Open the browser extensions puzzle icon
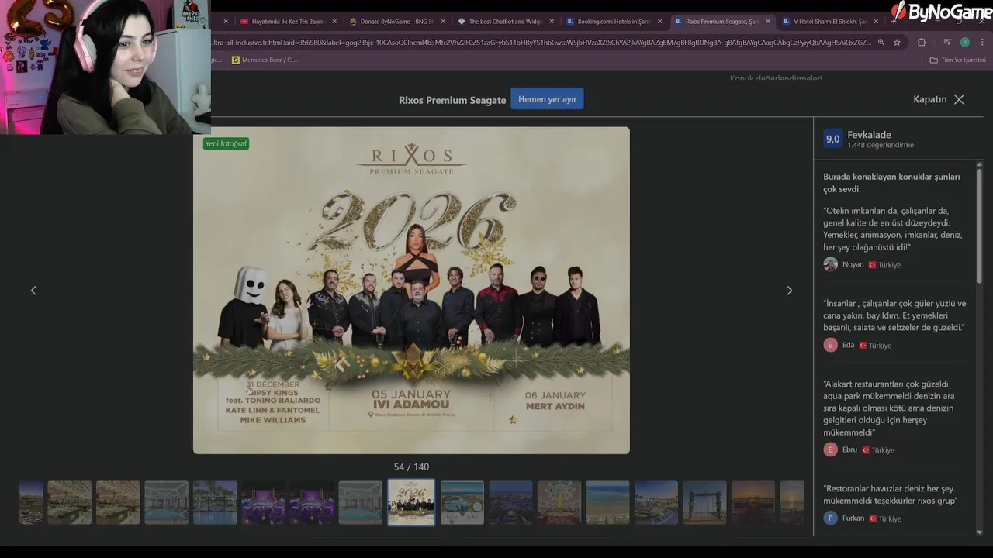 (922, 43)
